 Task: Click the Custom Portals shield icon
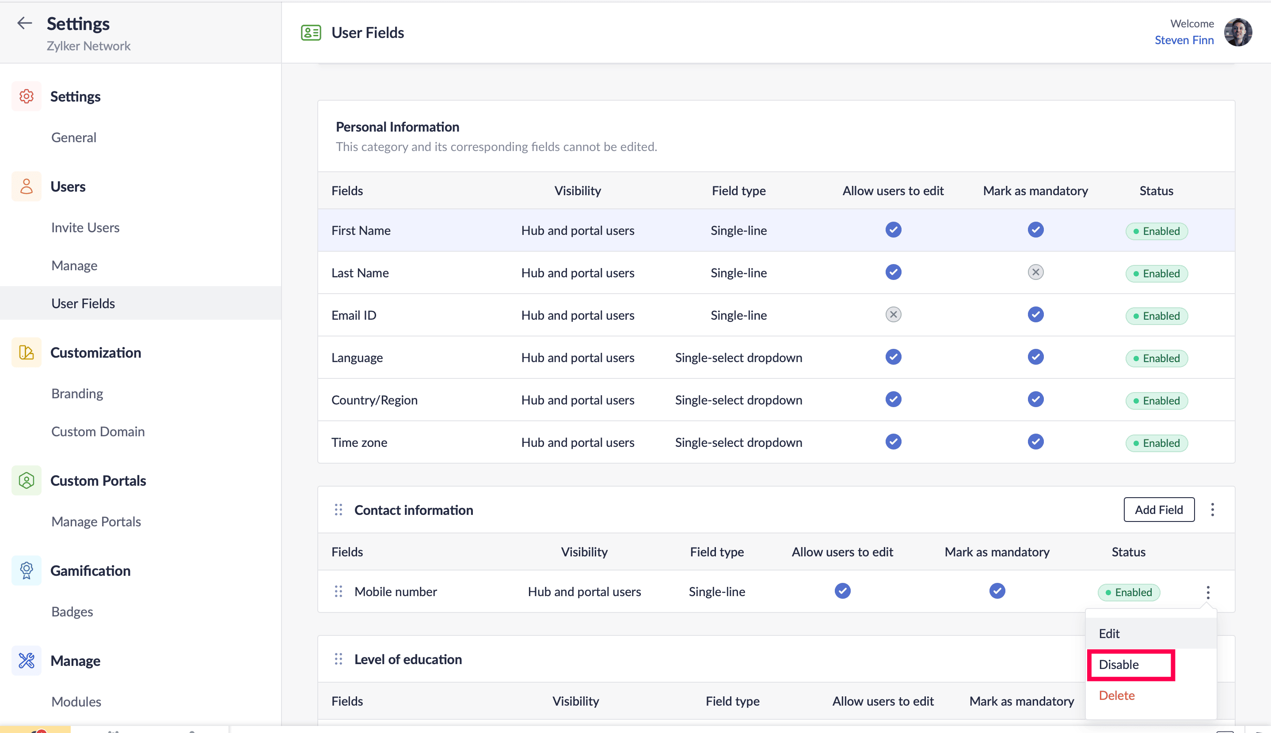coord(26,480)
